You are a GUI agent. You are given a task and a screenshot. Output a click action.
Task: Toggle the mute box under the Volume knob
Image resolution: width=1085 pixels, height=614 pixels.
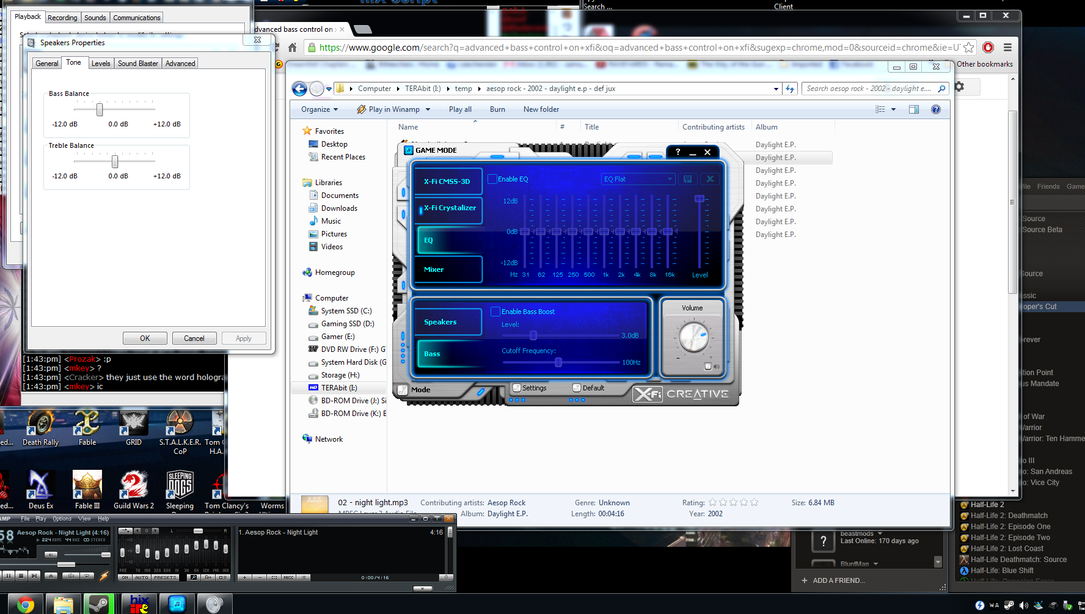click(707, 367)
